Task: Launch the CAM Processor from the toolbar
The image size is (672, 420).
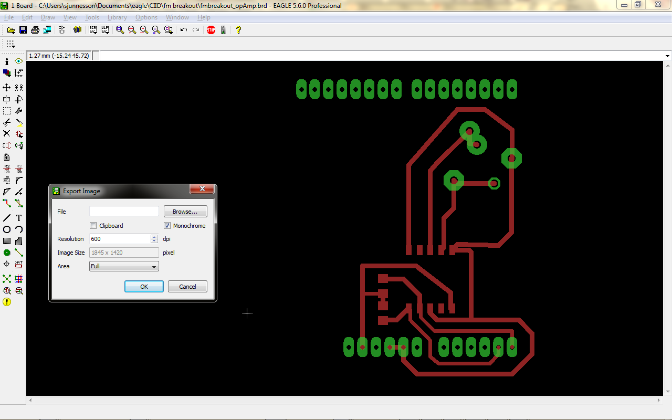Action: pos(47,30)
